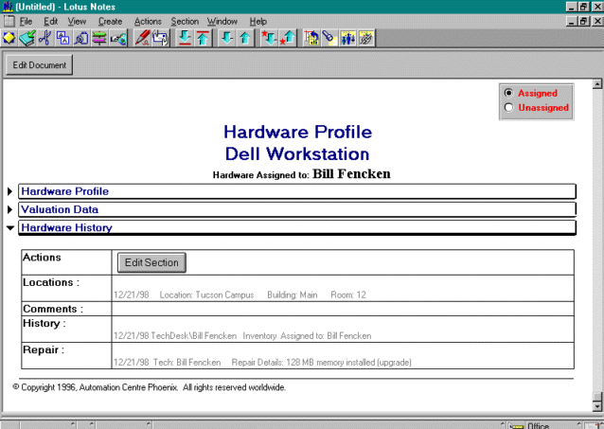Click the red pen edit icon
Viewport: 604px width, 429px height.
pyautogui.click(x=142, y=38)
